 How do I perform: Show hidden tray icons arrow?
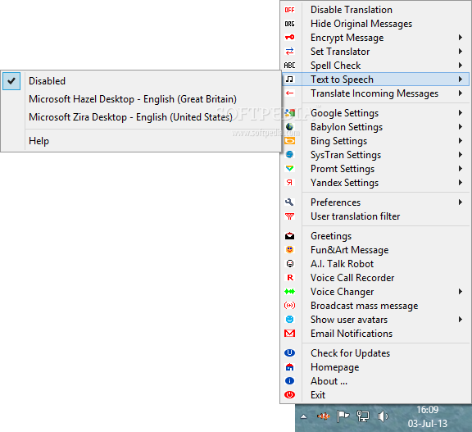point(304,416)
